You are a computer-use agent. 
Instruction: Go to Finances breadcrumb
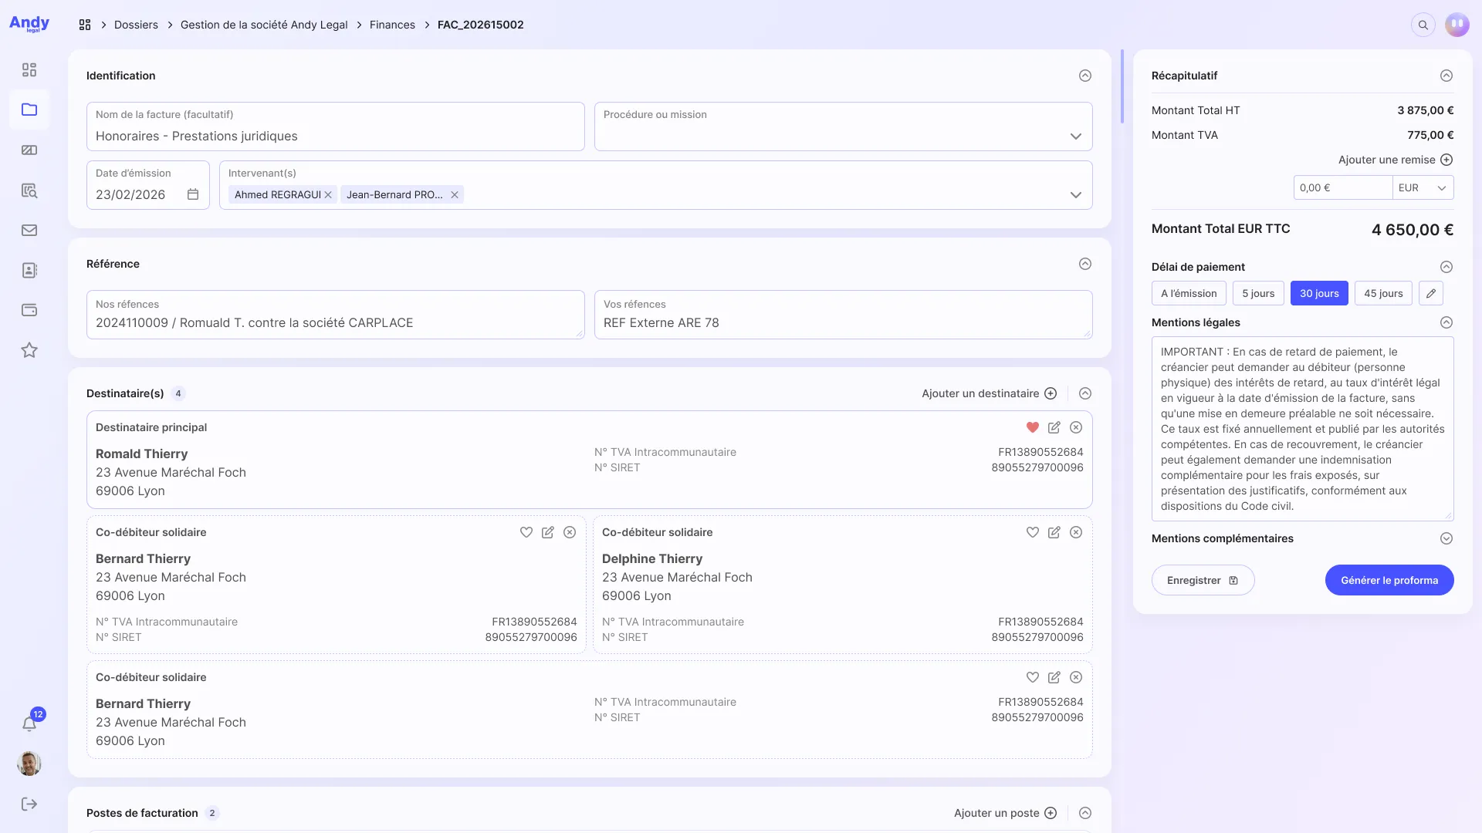point(392,25)
